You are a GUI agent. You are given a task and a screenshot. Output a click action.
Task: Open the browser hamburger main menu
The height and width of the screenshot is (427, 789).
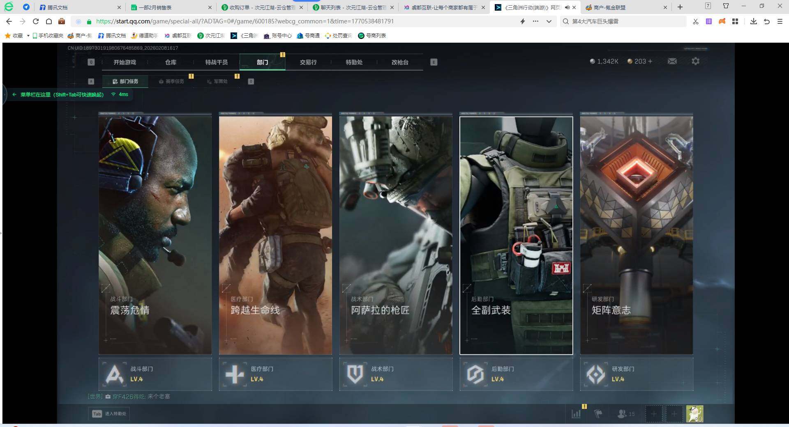tap(780, 21)
